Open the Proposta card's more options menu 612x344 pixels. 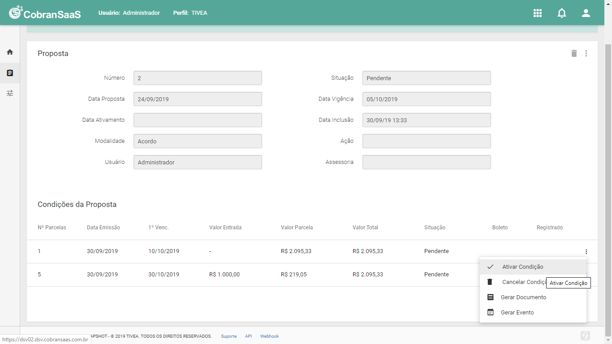(x=586, y=53)
